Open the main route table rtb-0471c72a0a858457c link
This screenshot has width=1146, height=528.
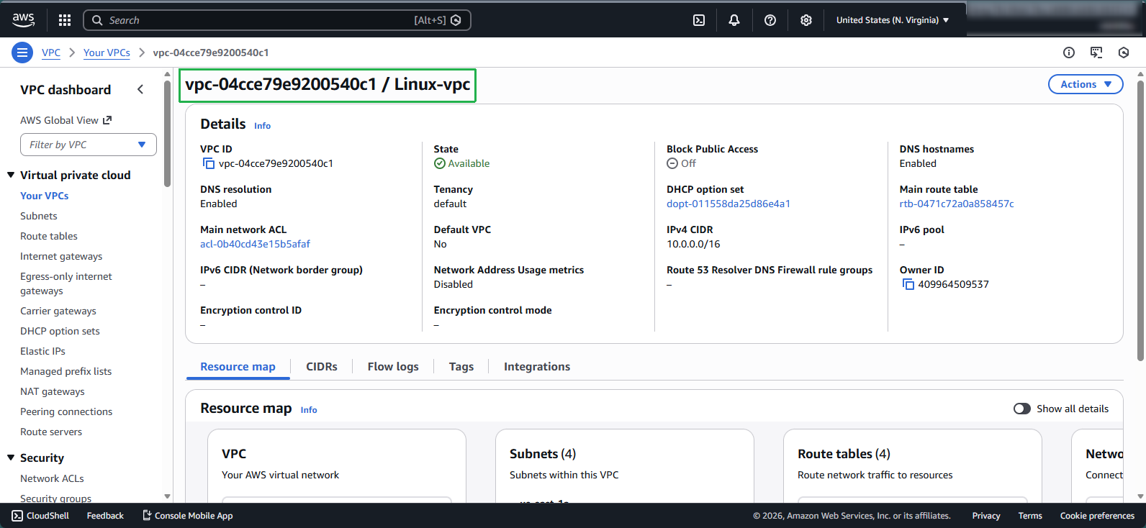(x=956, y=204)
